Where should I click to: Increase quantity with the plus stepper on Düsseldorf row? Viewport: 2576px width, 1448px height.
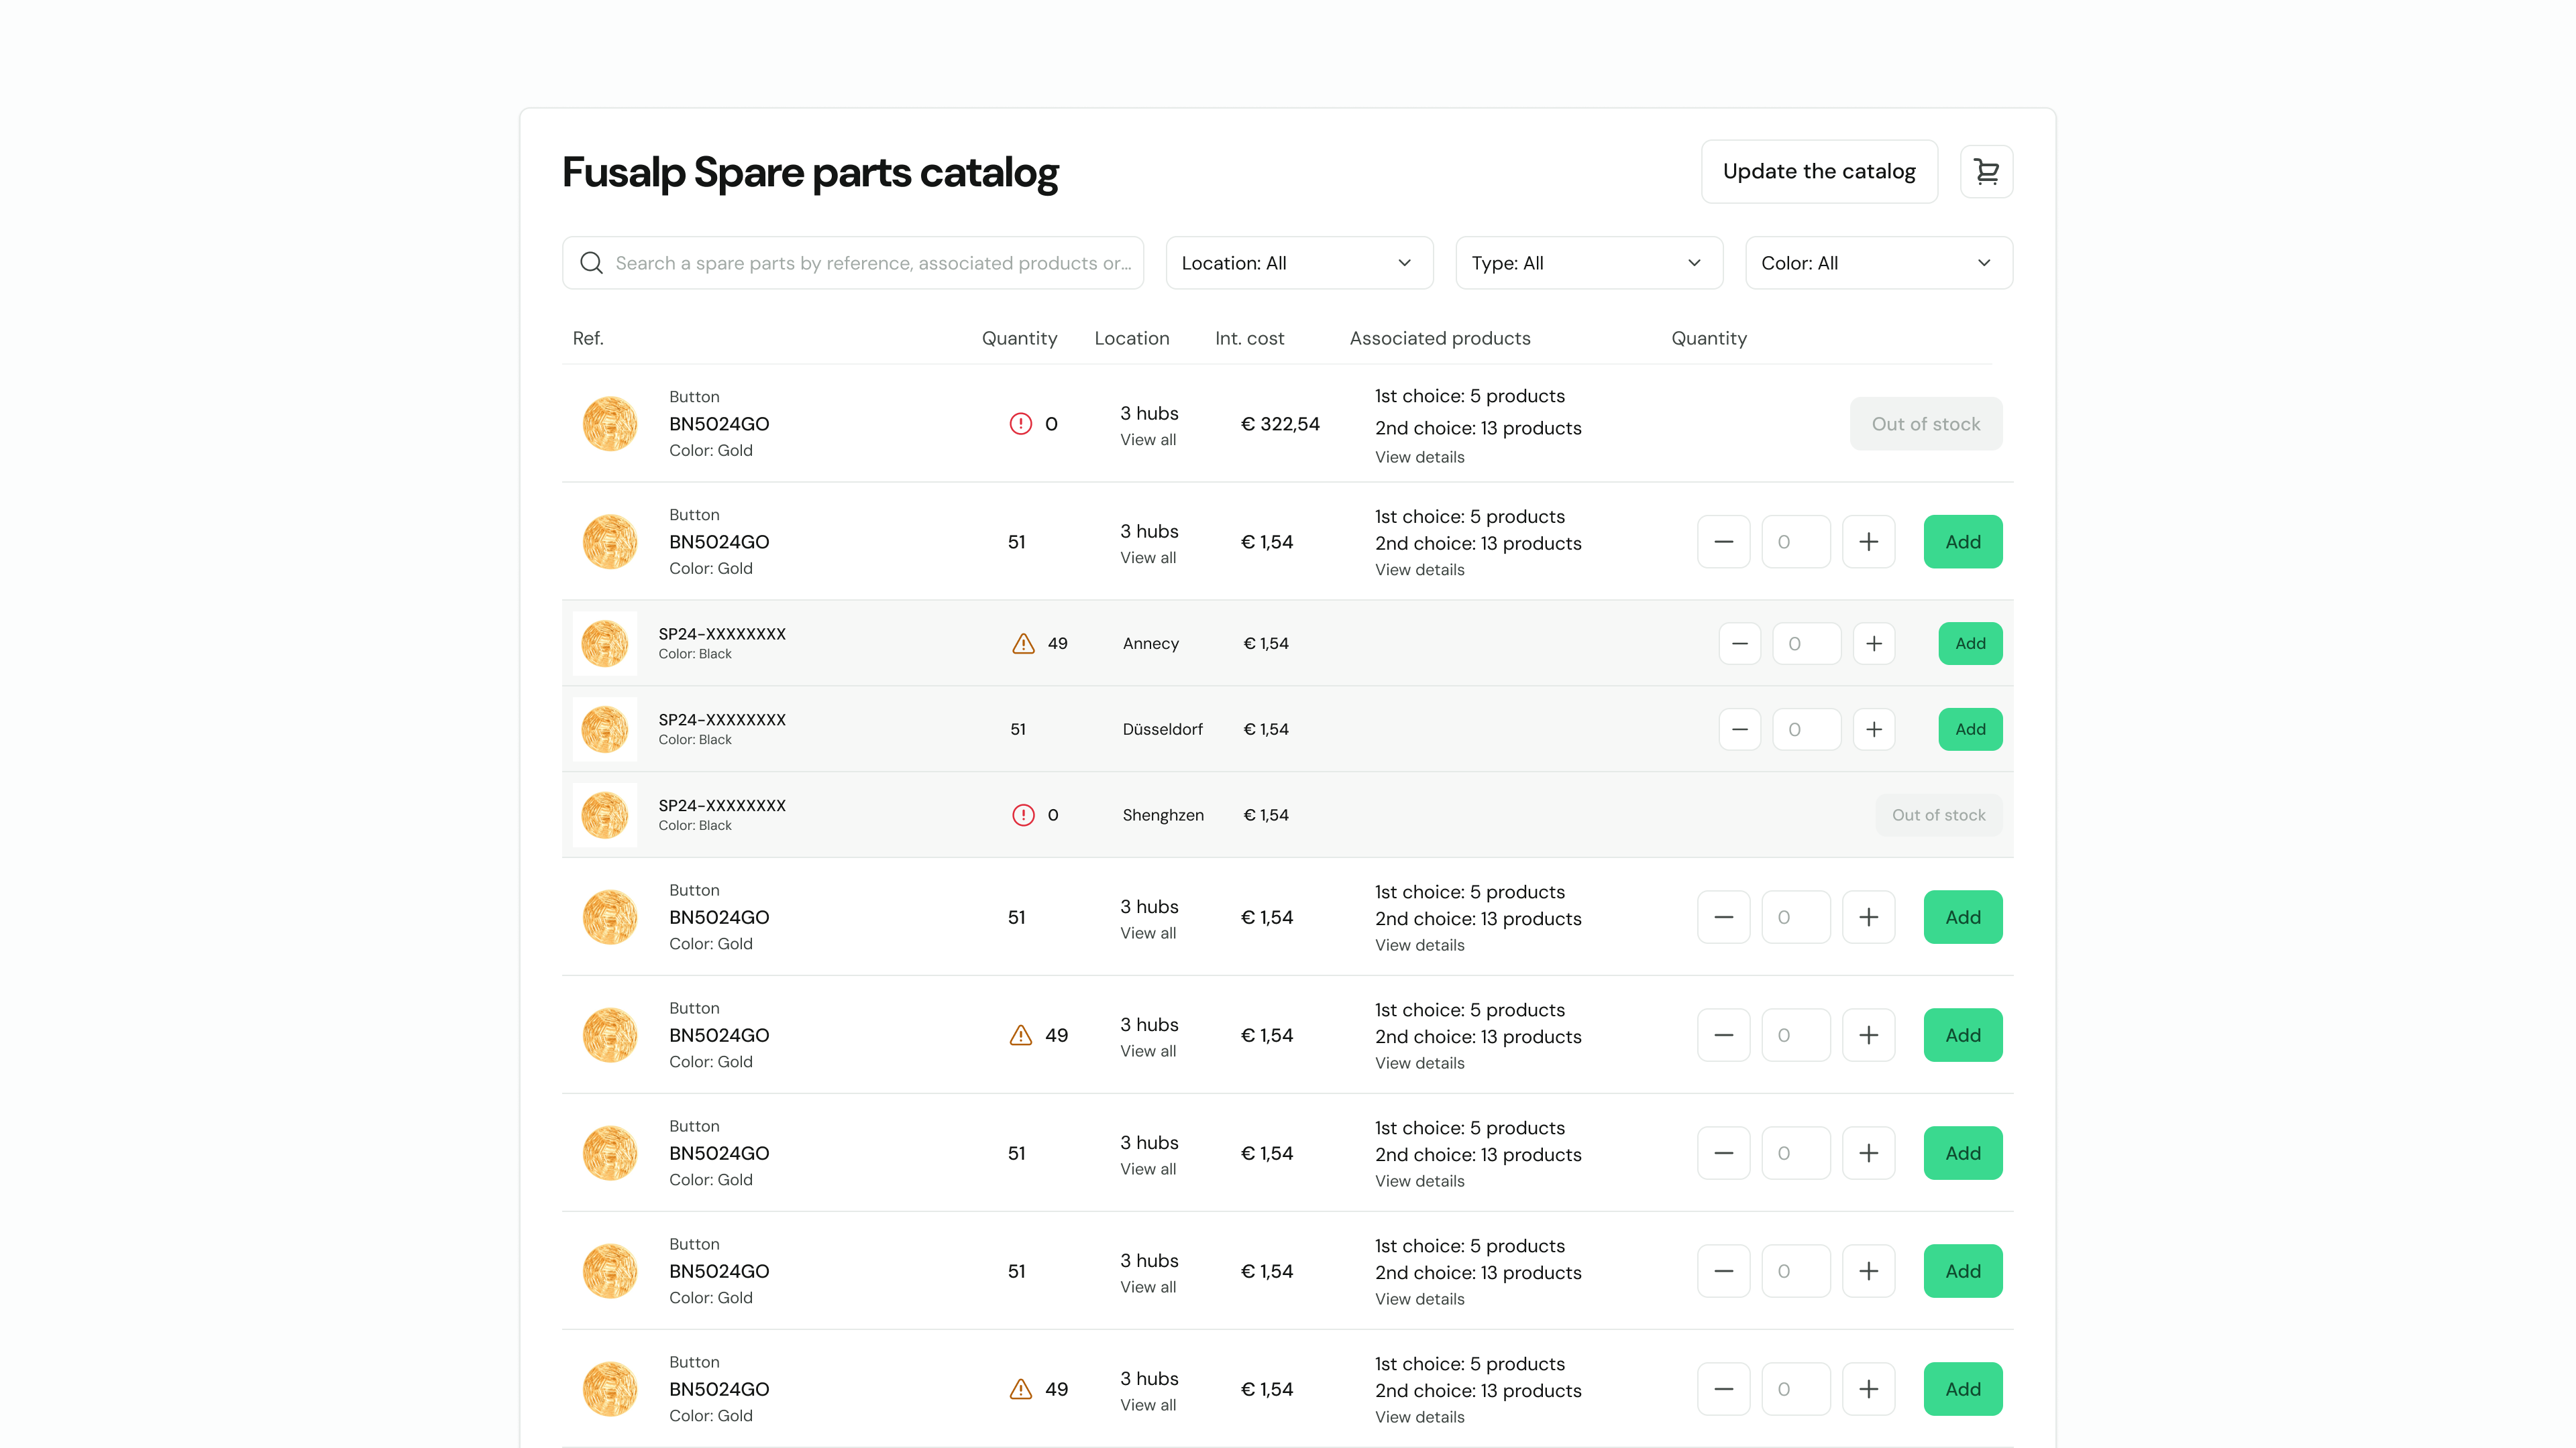(1874, 729)
